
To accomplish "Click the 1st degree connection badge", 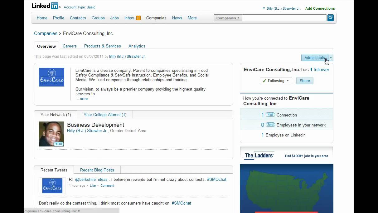I will click(x=270, y=115).
